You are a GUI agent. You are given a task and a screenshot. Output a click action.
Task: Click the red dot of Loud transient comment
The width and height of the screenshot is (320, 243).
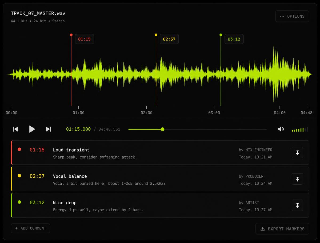19,149
